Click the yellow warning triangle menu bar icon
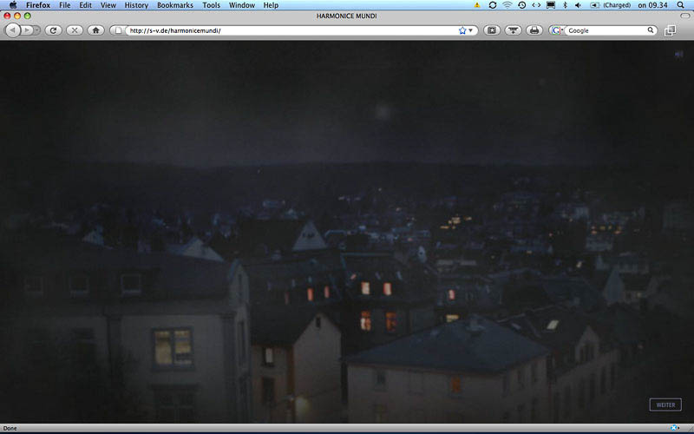694x434 pixels. tap(477, 5)
